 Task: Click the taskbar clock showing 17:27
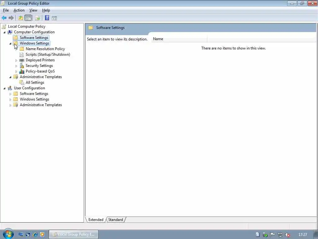[302, 235]
